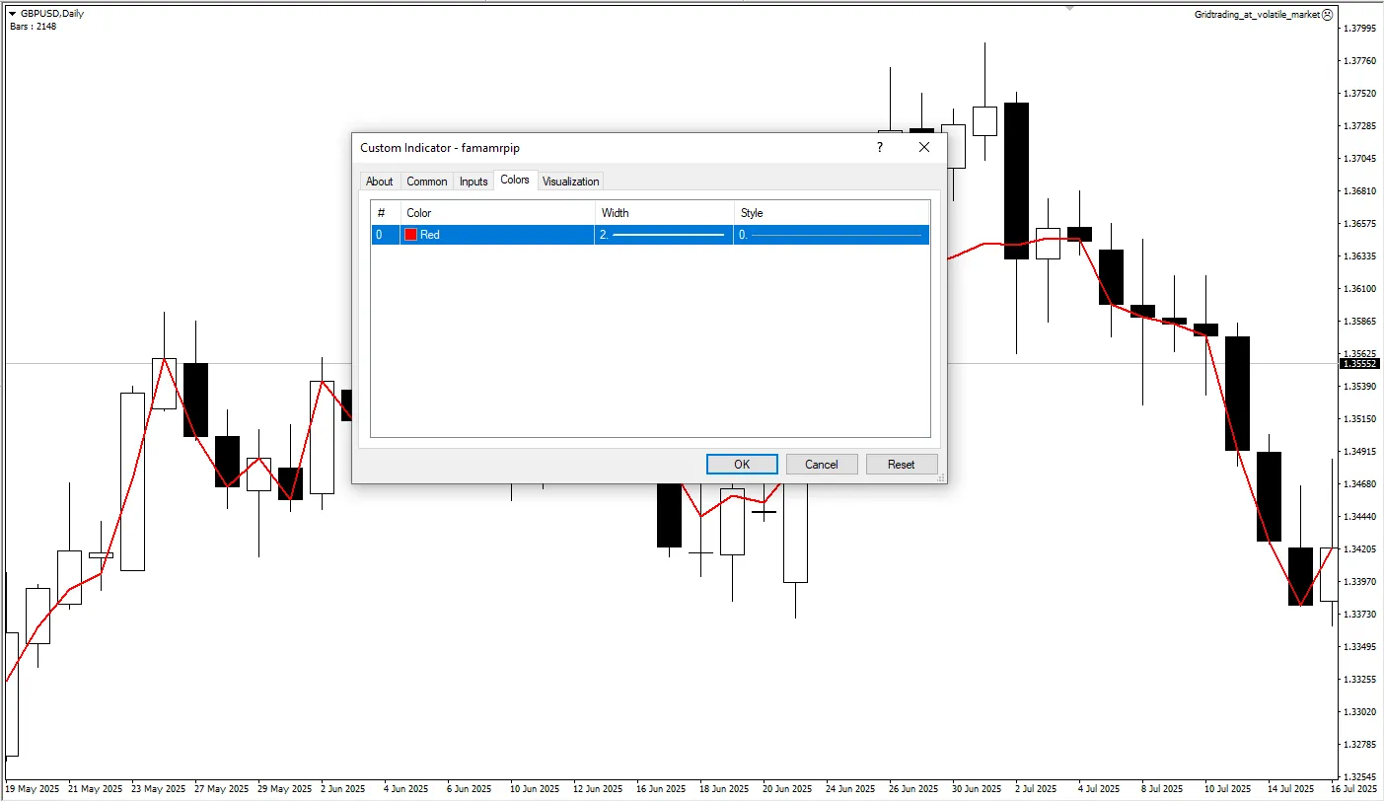The width and height of the screenshot is (1384, 802).
Task: Click the question mark help button in dialog
Action: pyautogui.click(x=879, y=147)
